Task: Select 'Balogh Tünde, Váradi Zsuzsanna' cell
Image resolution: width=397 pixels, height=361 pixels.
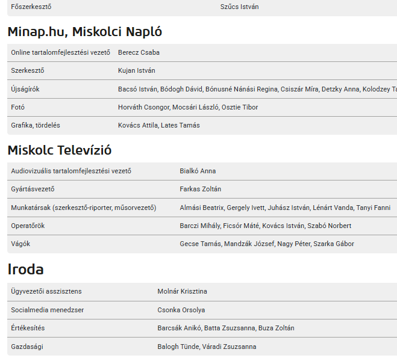Action: click(207, 347)
